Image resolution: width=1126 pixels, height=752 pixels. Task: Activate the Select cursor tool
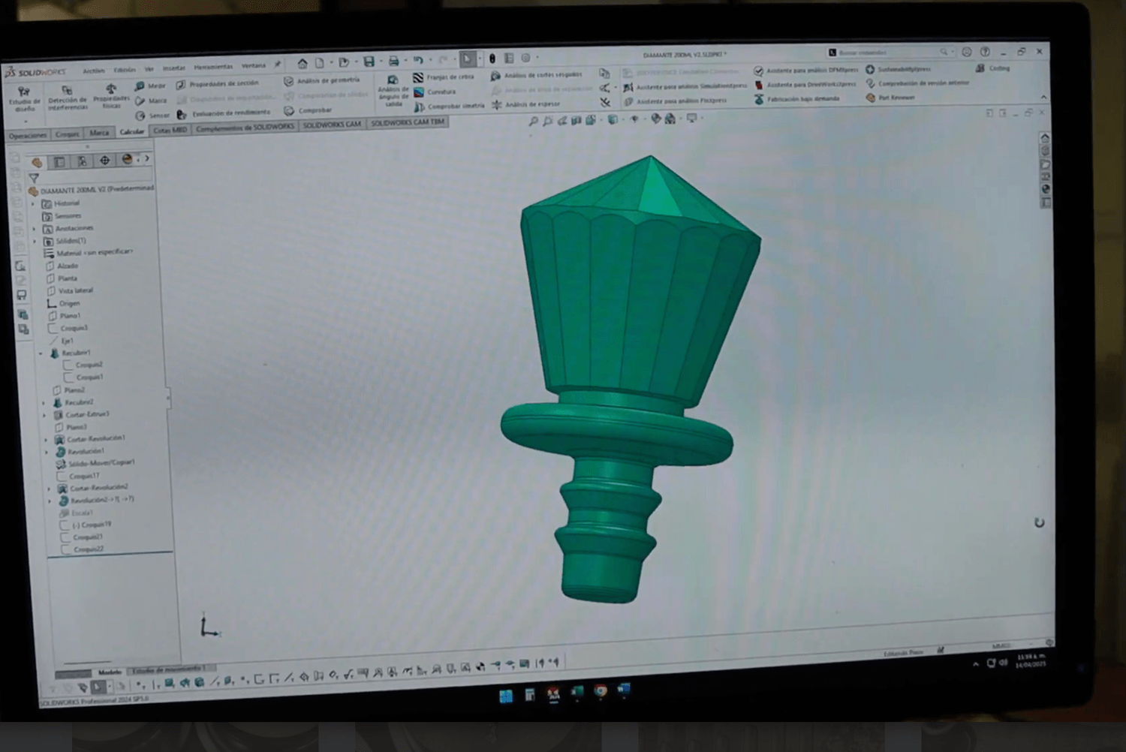pos(468,59)
